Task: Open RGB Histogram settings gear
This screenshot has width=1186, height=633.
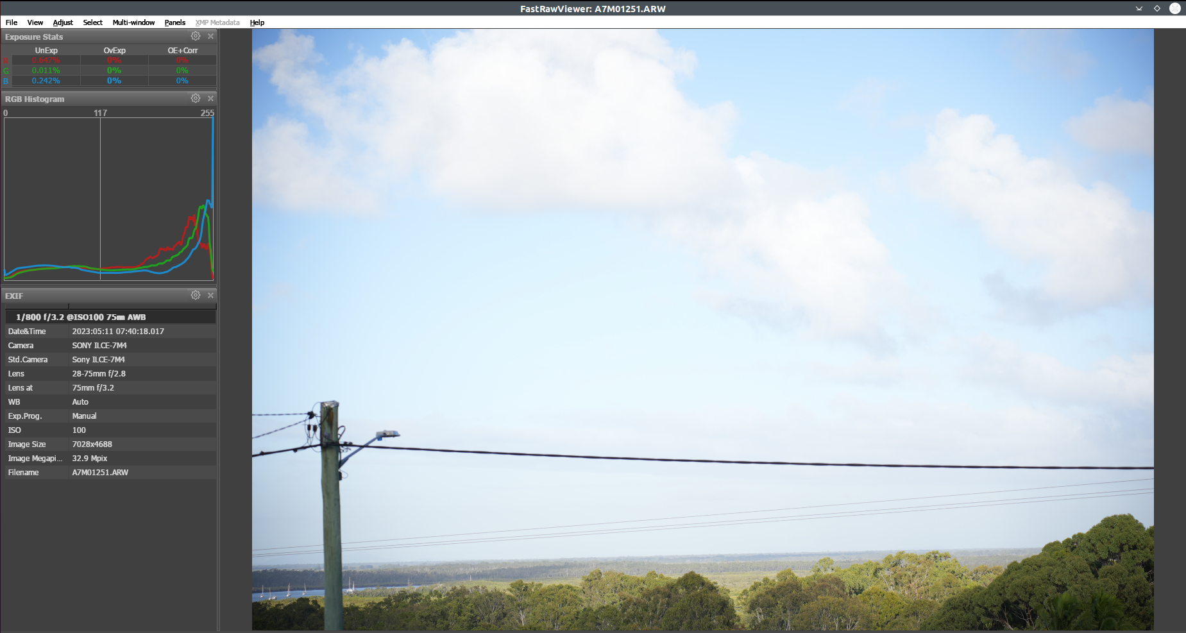Action: pos(196,99)
